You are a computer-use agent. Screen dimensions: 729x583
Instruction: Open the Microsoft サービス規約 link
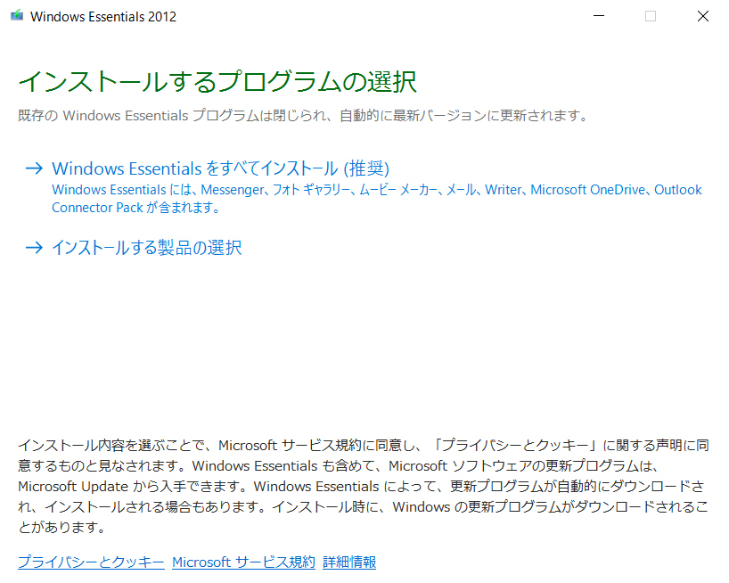[x=243, y=562]
